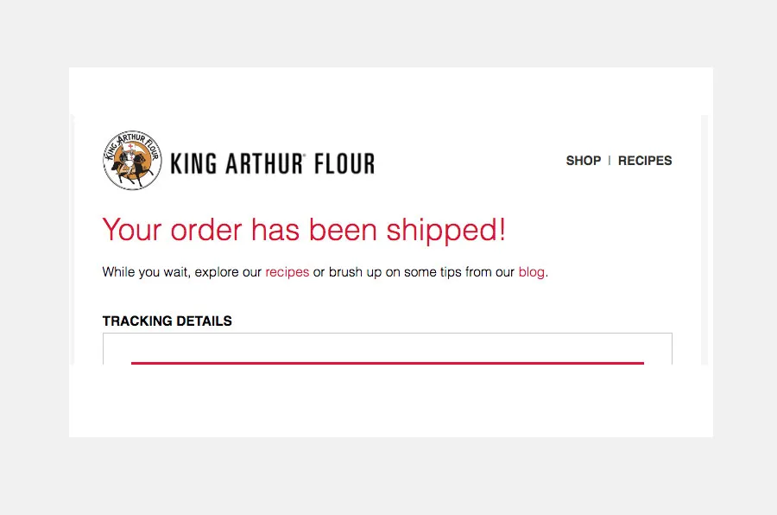Click the divider between SHOP and RECIPES
Image resolution: width=777 pixels, height=515 pixels.
pyautogui.click(x=610, y=161)
